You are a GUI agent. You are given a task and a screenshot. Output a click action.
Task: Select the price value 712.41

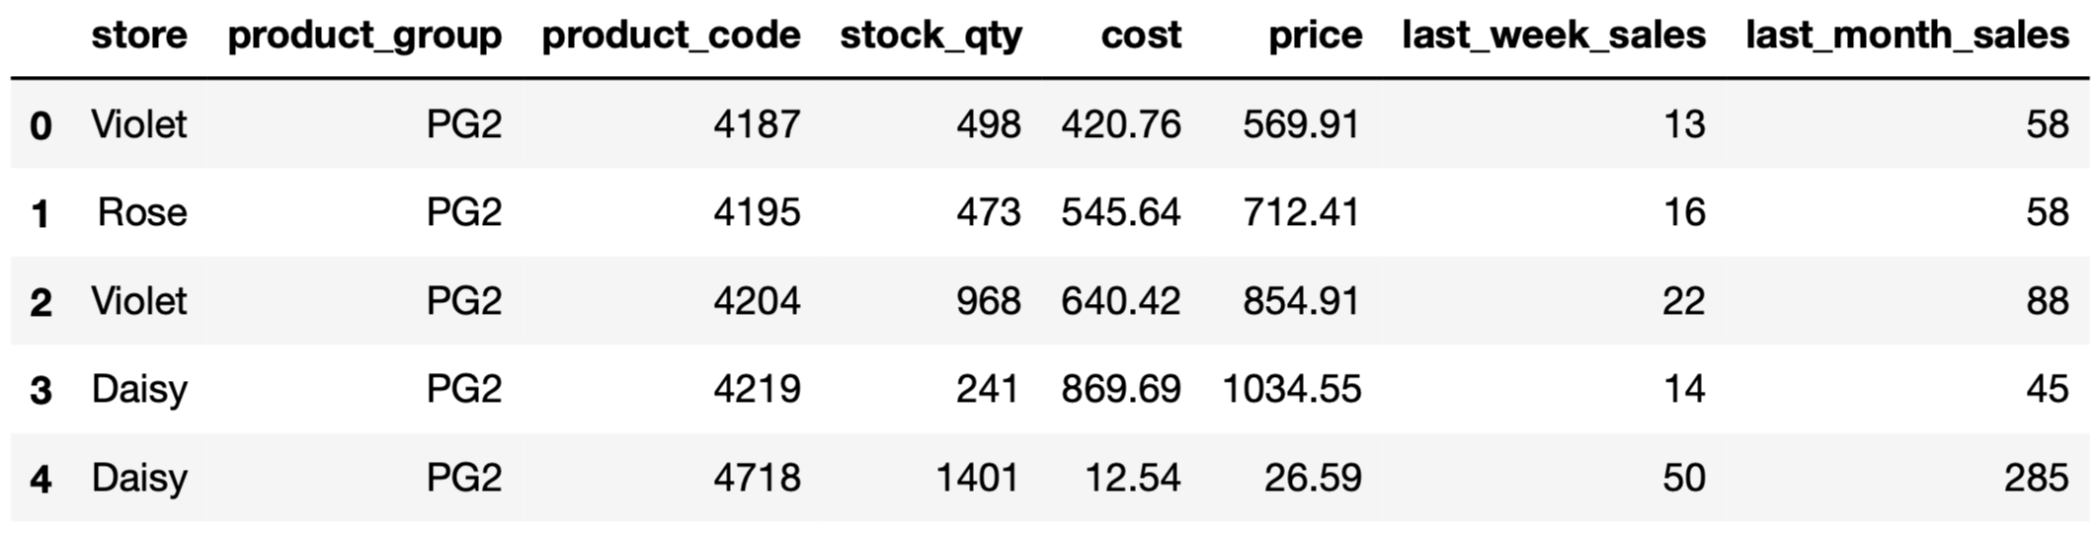point(1301,212)
